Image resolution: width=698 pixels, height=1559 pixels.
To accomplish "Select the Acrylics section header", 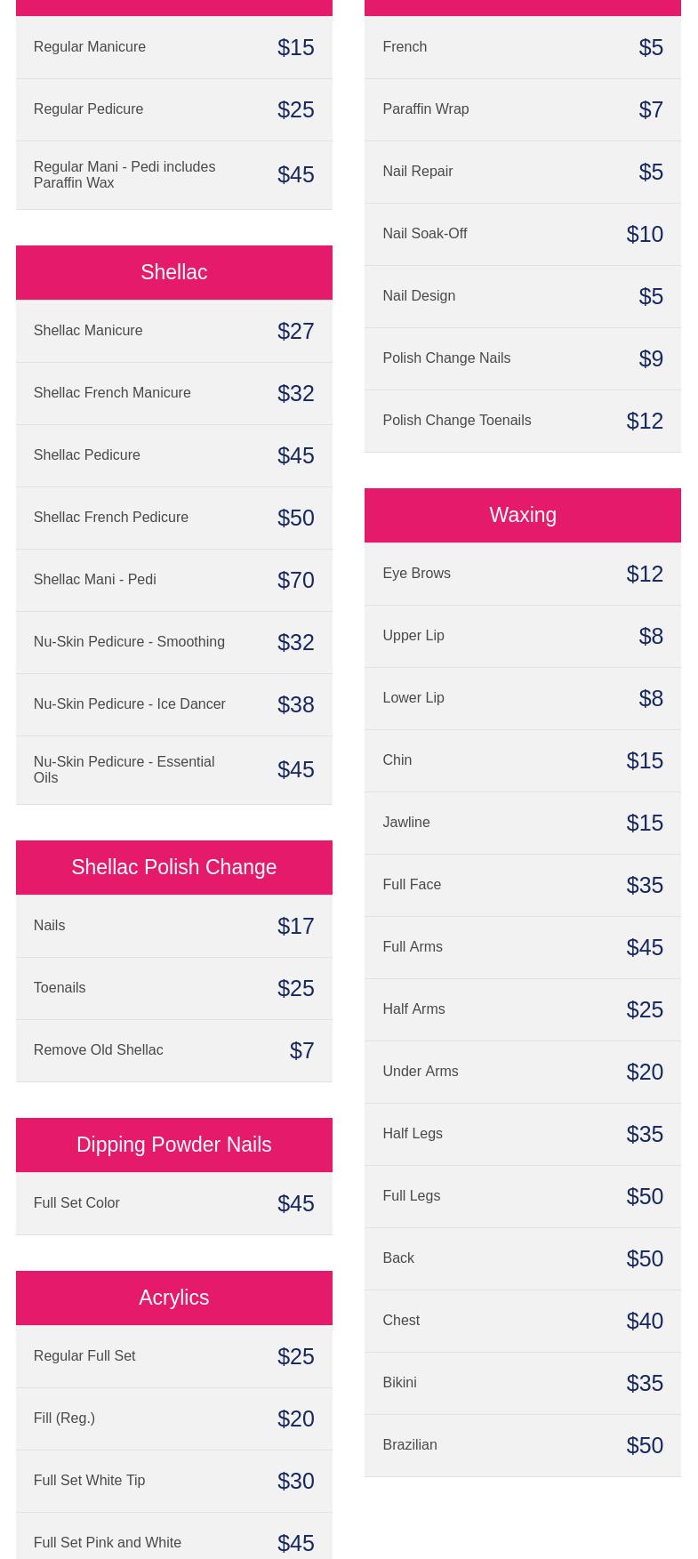I will pyautogui.click(x=173, y=1298).
